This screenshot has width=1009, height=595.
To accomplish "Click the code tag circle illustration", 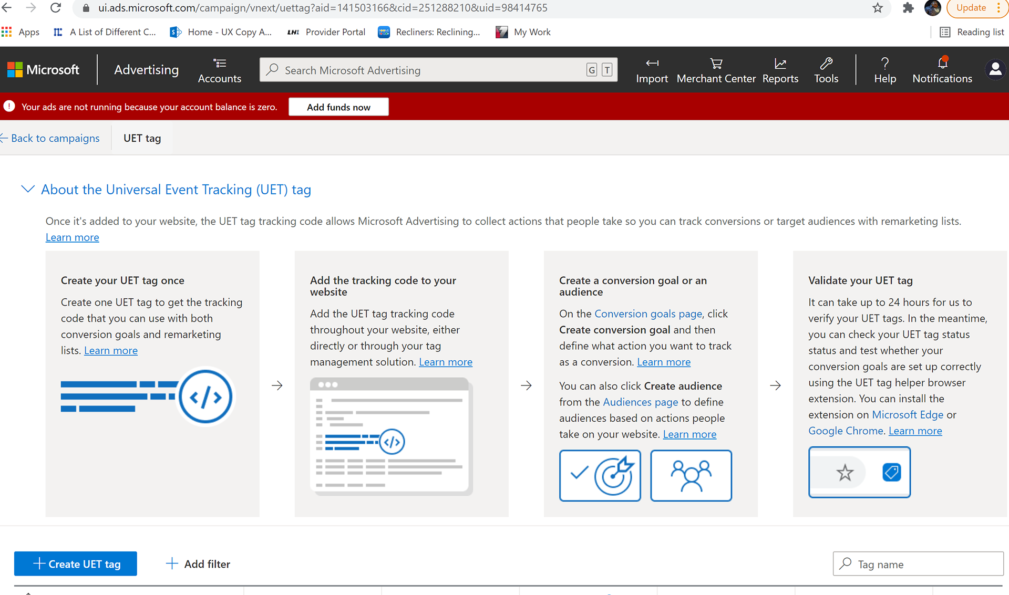I will [x=205, y=396].
